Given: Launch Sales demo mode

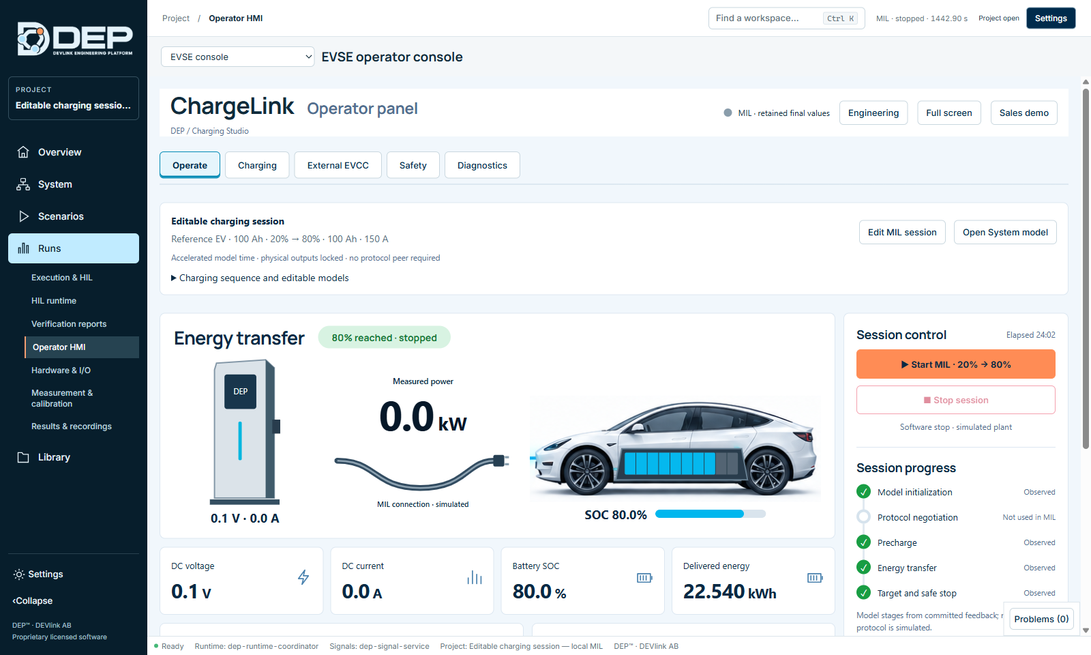Looking at the screenshot, I should tap(1024, 113).
